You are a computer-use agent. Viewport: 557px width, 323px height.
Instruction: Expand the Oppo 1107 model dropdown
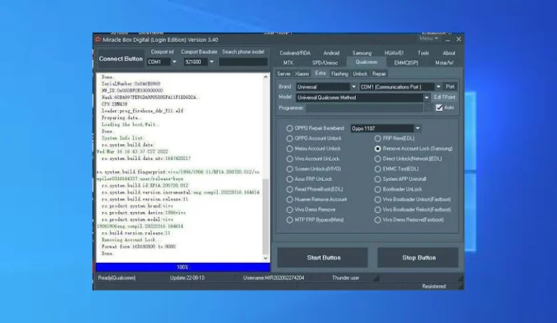click(x=418, y=128)
